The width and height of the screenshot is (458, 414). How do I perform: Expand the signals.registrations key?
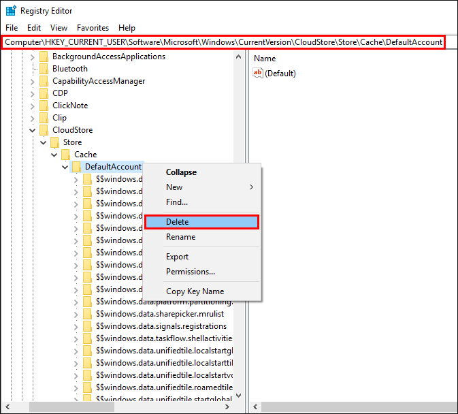[x=76, y=327]
